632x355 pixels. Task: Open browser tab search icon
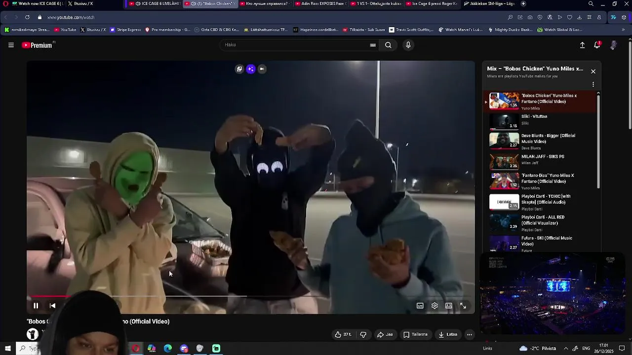[591, 3]
